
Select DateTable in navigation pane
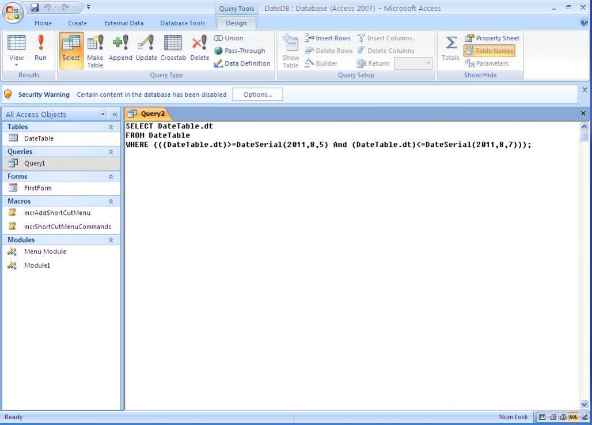(x=62, y=138)
